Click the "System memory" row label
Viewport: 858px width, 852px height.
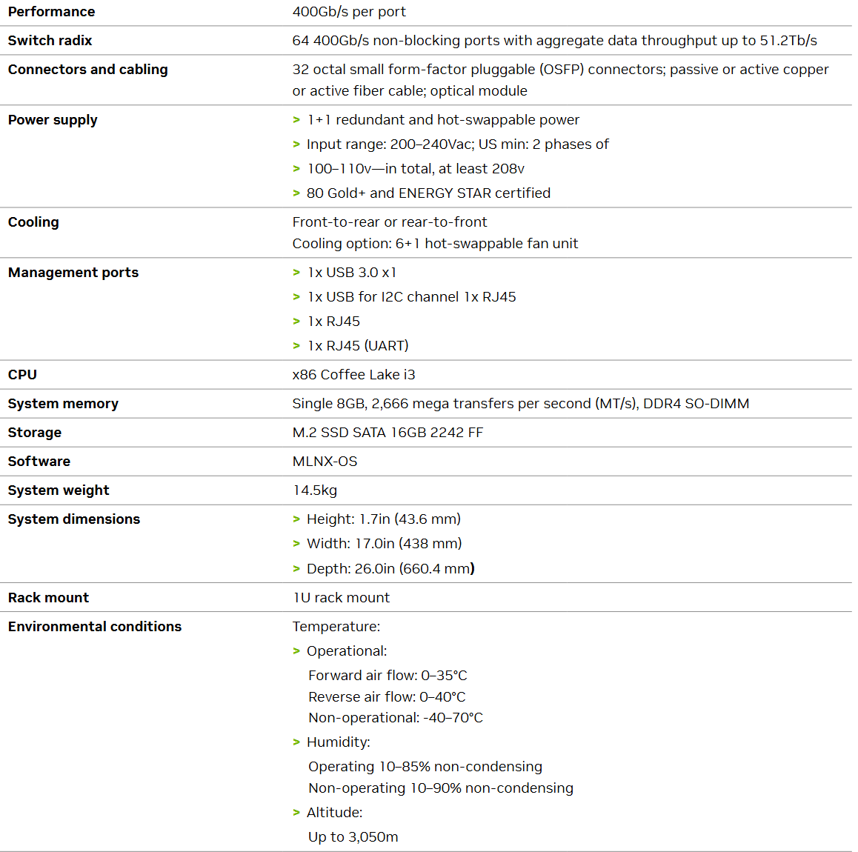click(63, 404)
